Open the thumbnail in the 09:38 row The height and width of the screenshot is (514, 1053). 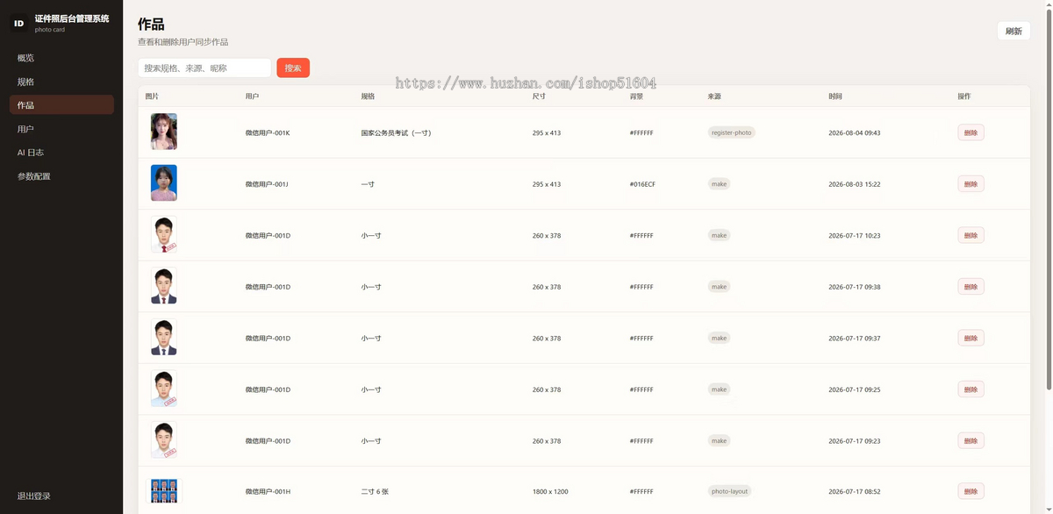click(164, 286)
